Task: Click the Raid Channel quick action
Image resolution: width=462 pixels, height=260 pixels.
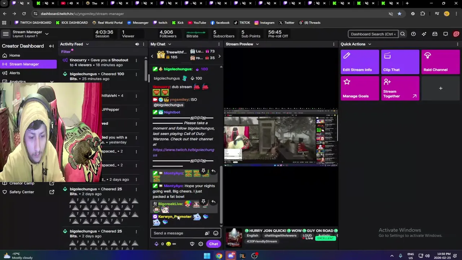Action: [x=440, y=62]
